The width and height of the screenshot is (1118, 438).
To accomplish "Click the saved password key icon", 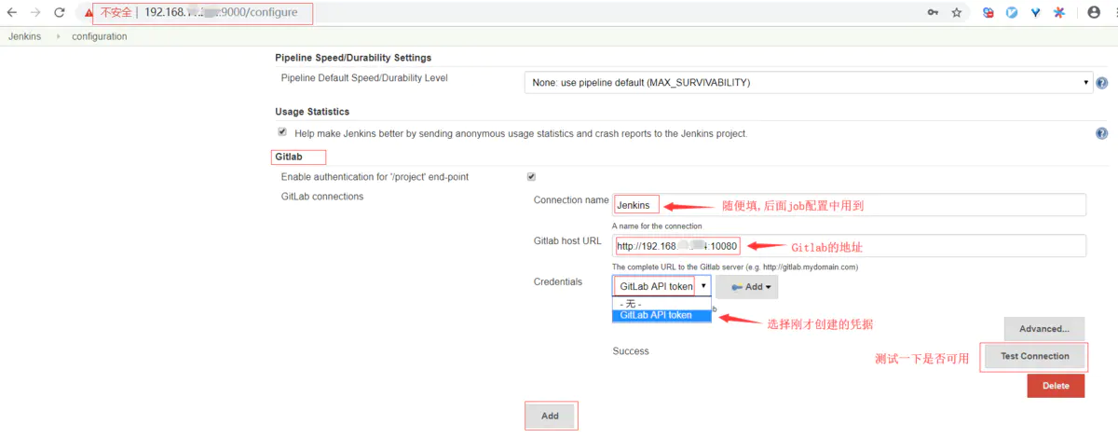I will tap(933, 13).
